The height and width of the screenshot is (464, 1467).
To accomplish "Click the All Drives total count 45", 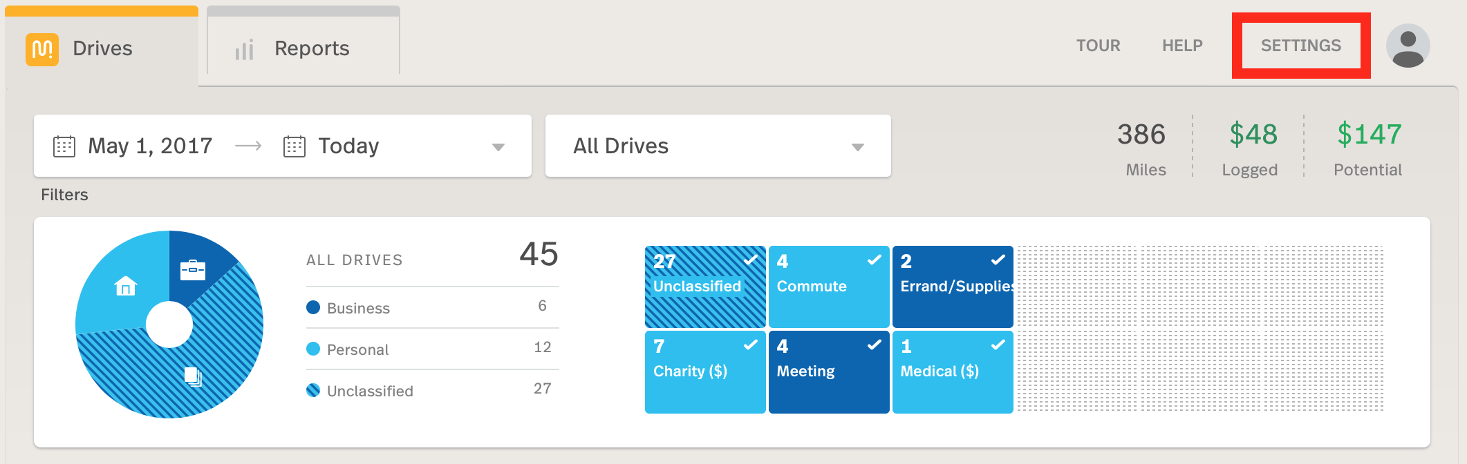I will [539, 254].
